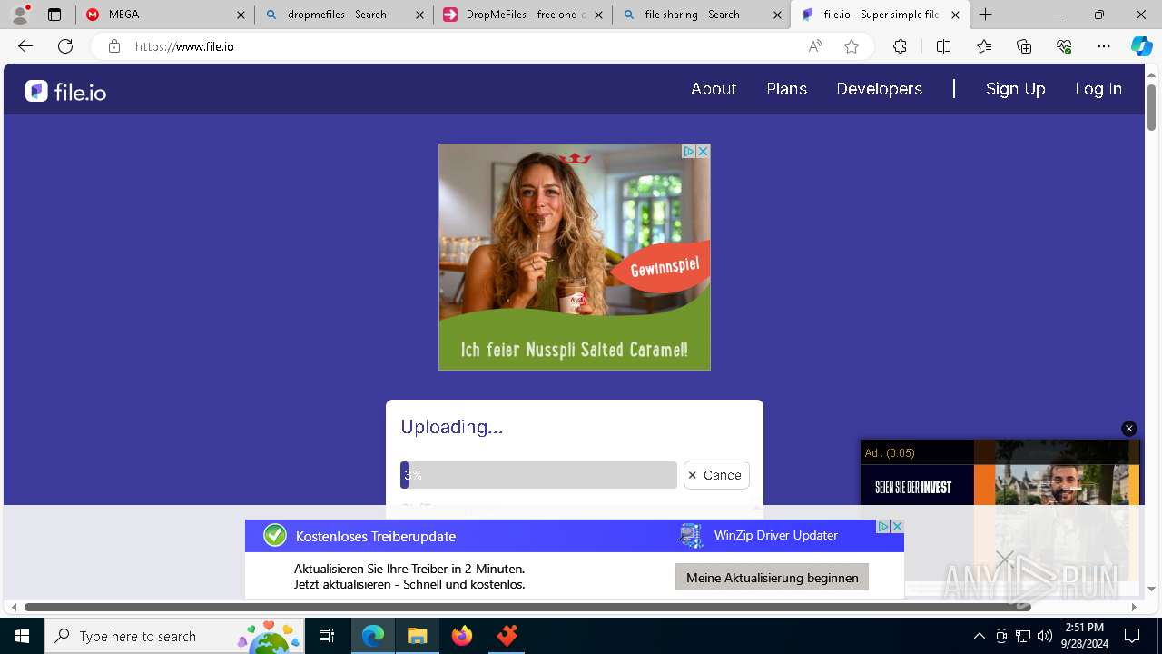Click the file.io logo
Image resolution: width=1162 pixels, height=654 pixels.
coord(65,91)
